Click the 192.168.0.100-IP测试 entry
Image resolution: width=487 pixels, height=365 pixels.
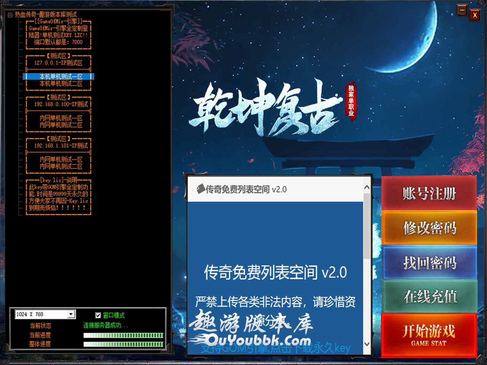pos(61,104)
